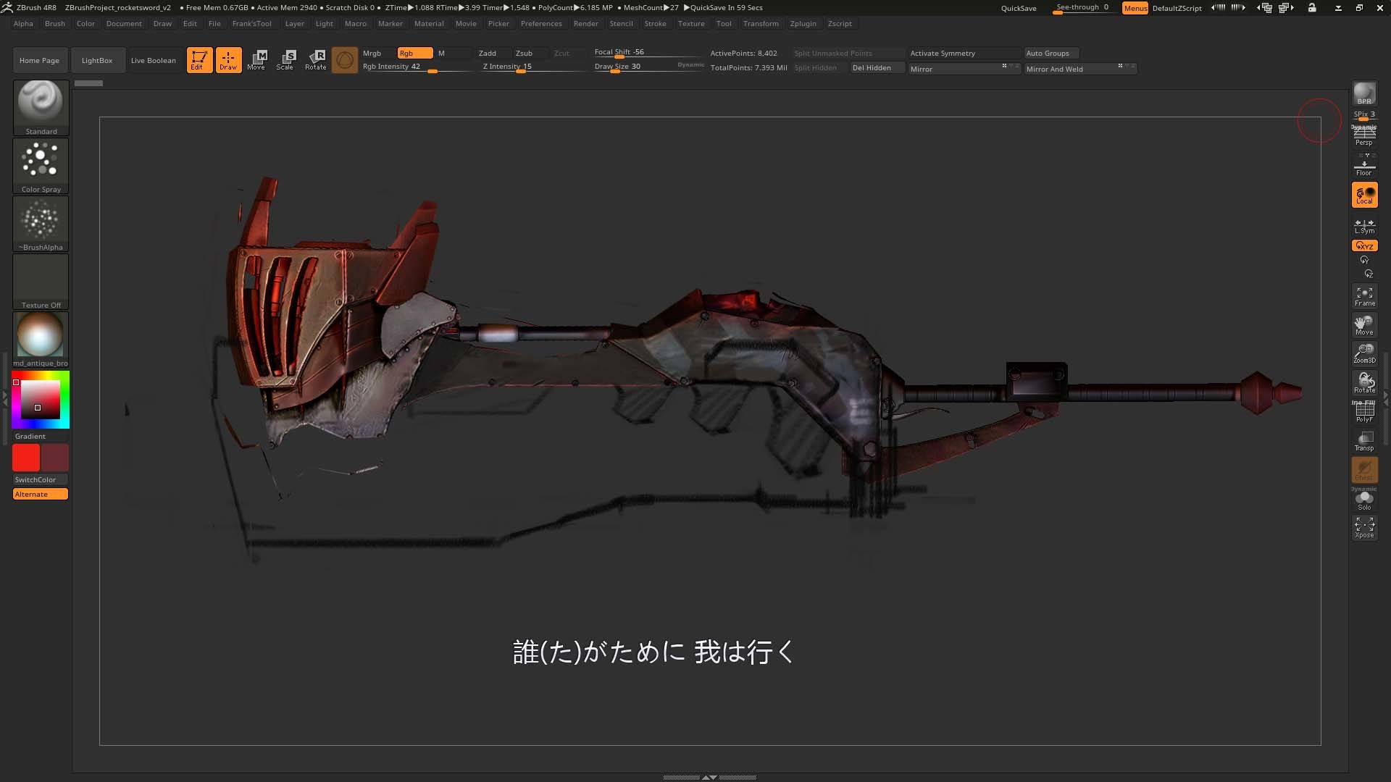Click the orange Gizmo 3D sphere icon

pyautogui.click(x=345, y=60)
